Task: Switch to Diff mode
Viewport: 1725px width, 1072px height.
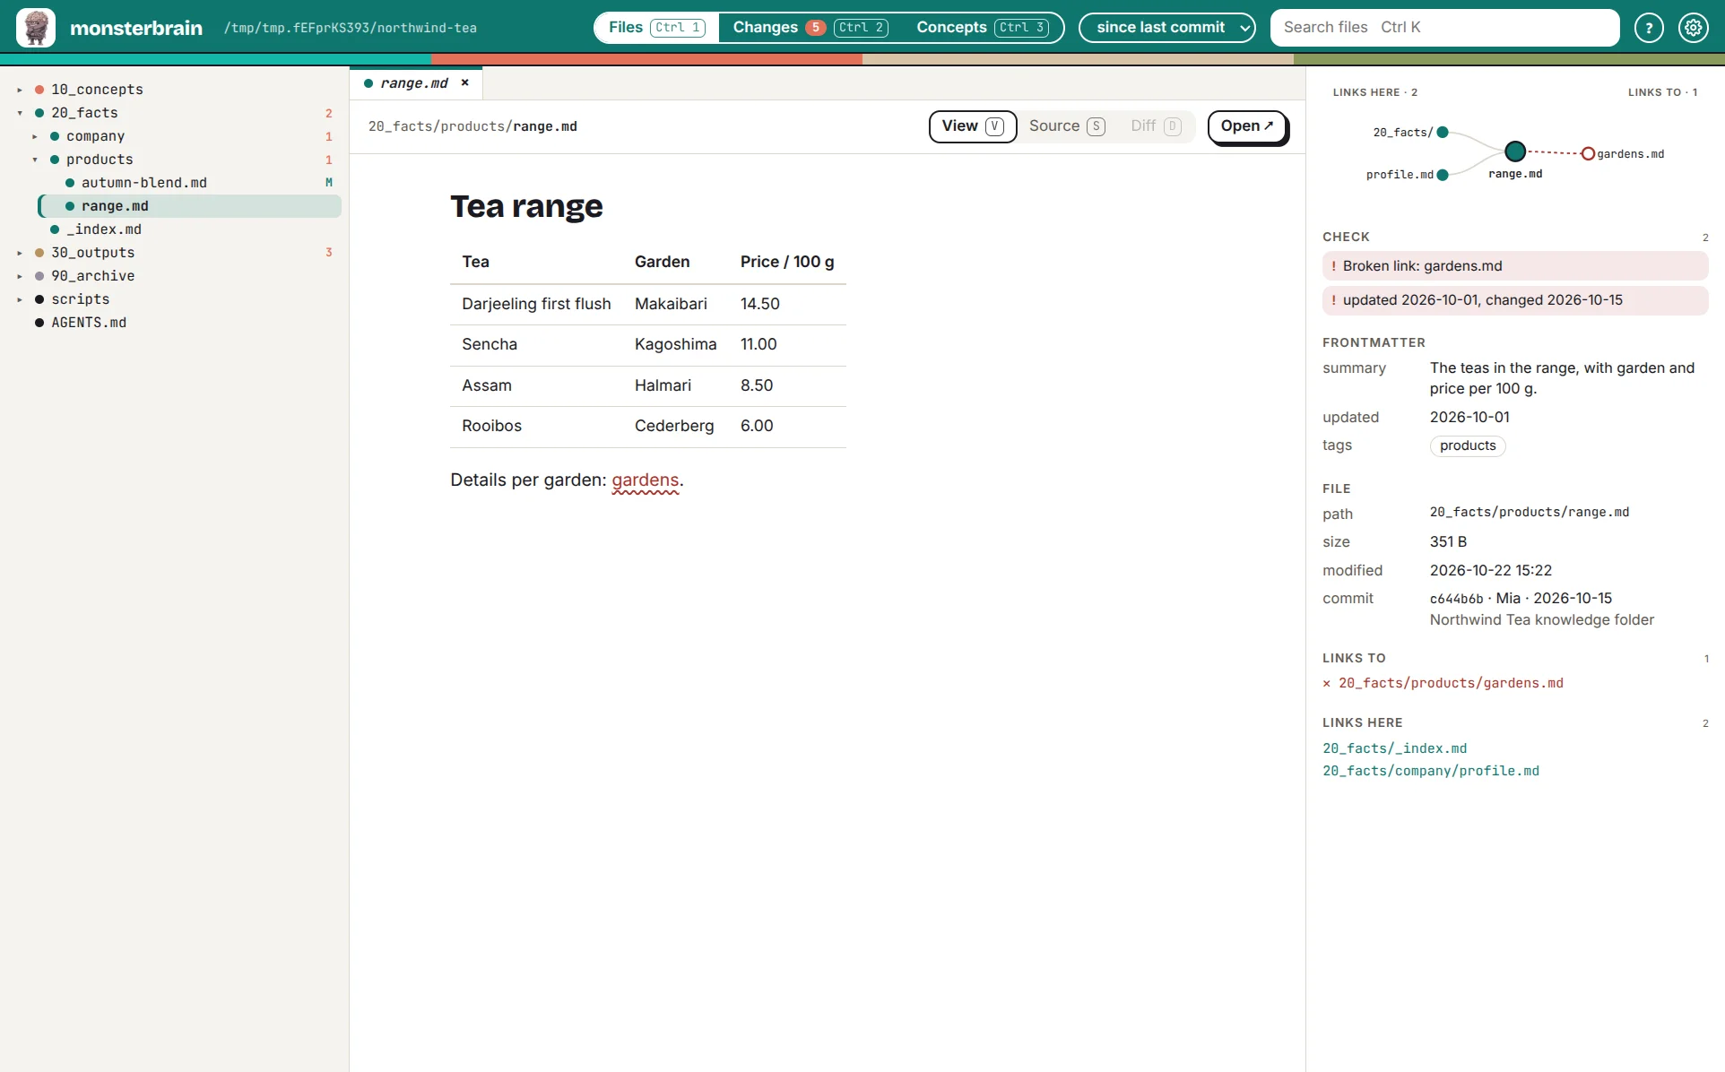Action: click(1157, 126)
